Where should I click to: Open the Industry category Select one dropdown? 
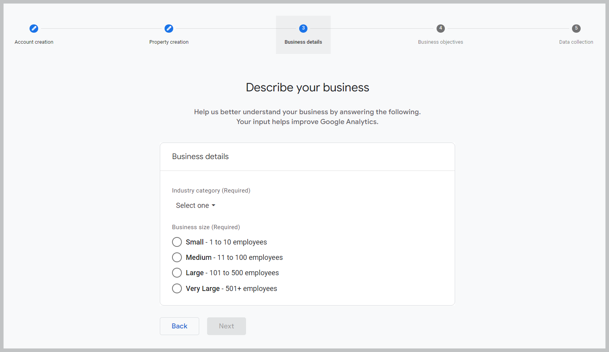click(196, 206)
